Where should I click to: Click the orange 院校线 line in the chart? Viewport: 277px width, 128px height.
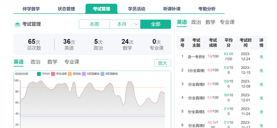(x=93, y=87)
